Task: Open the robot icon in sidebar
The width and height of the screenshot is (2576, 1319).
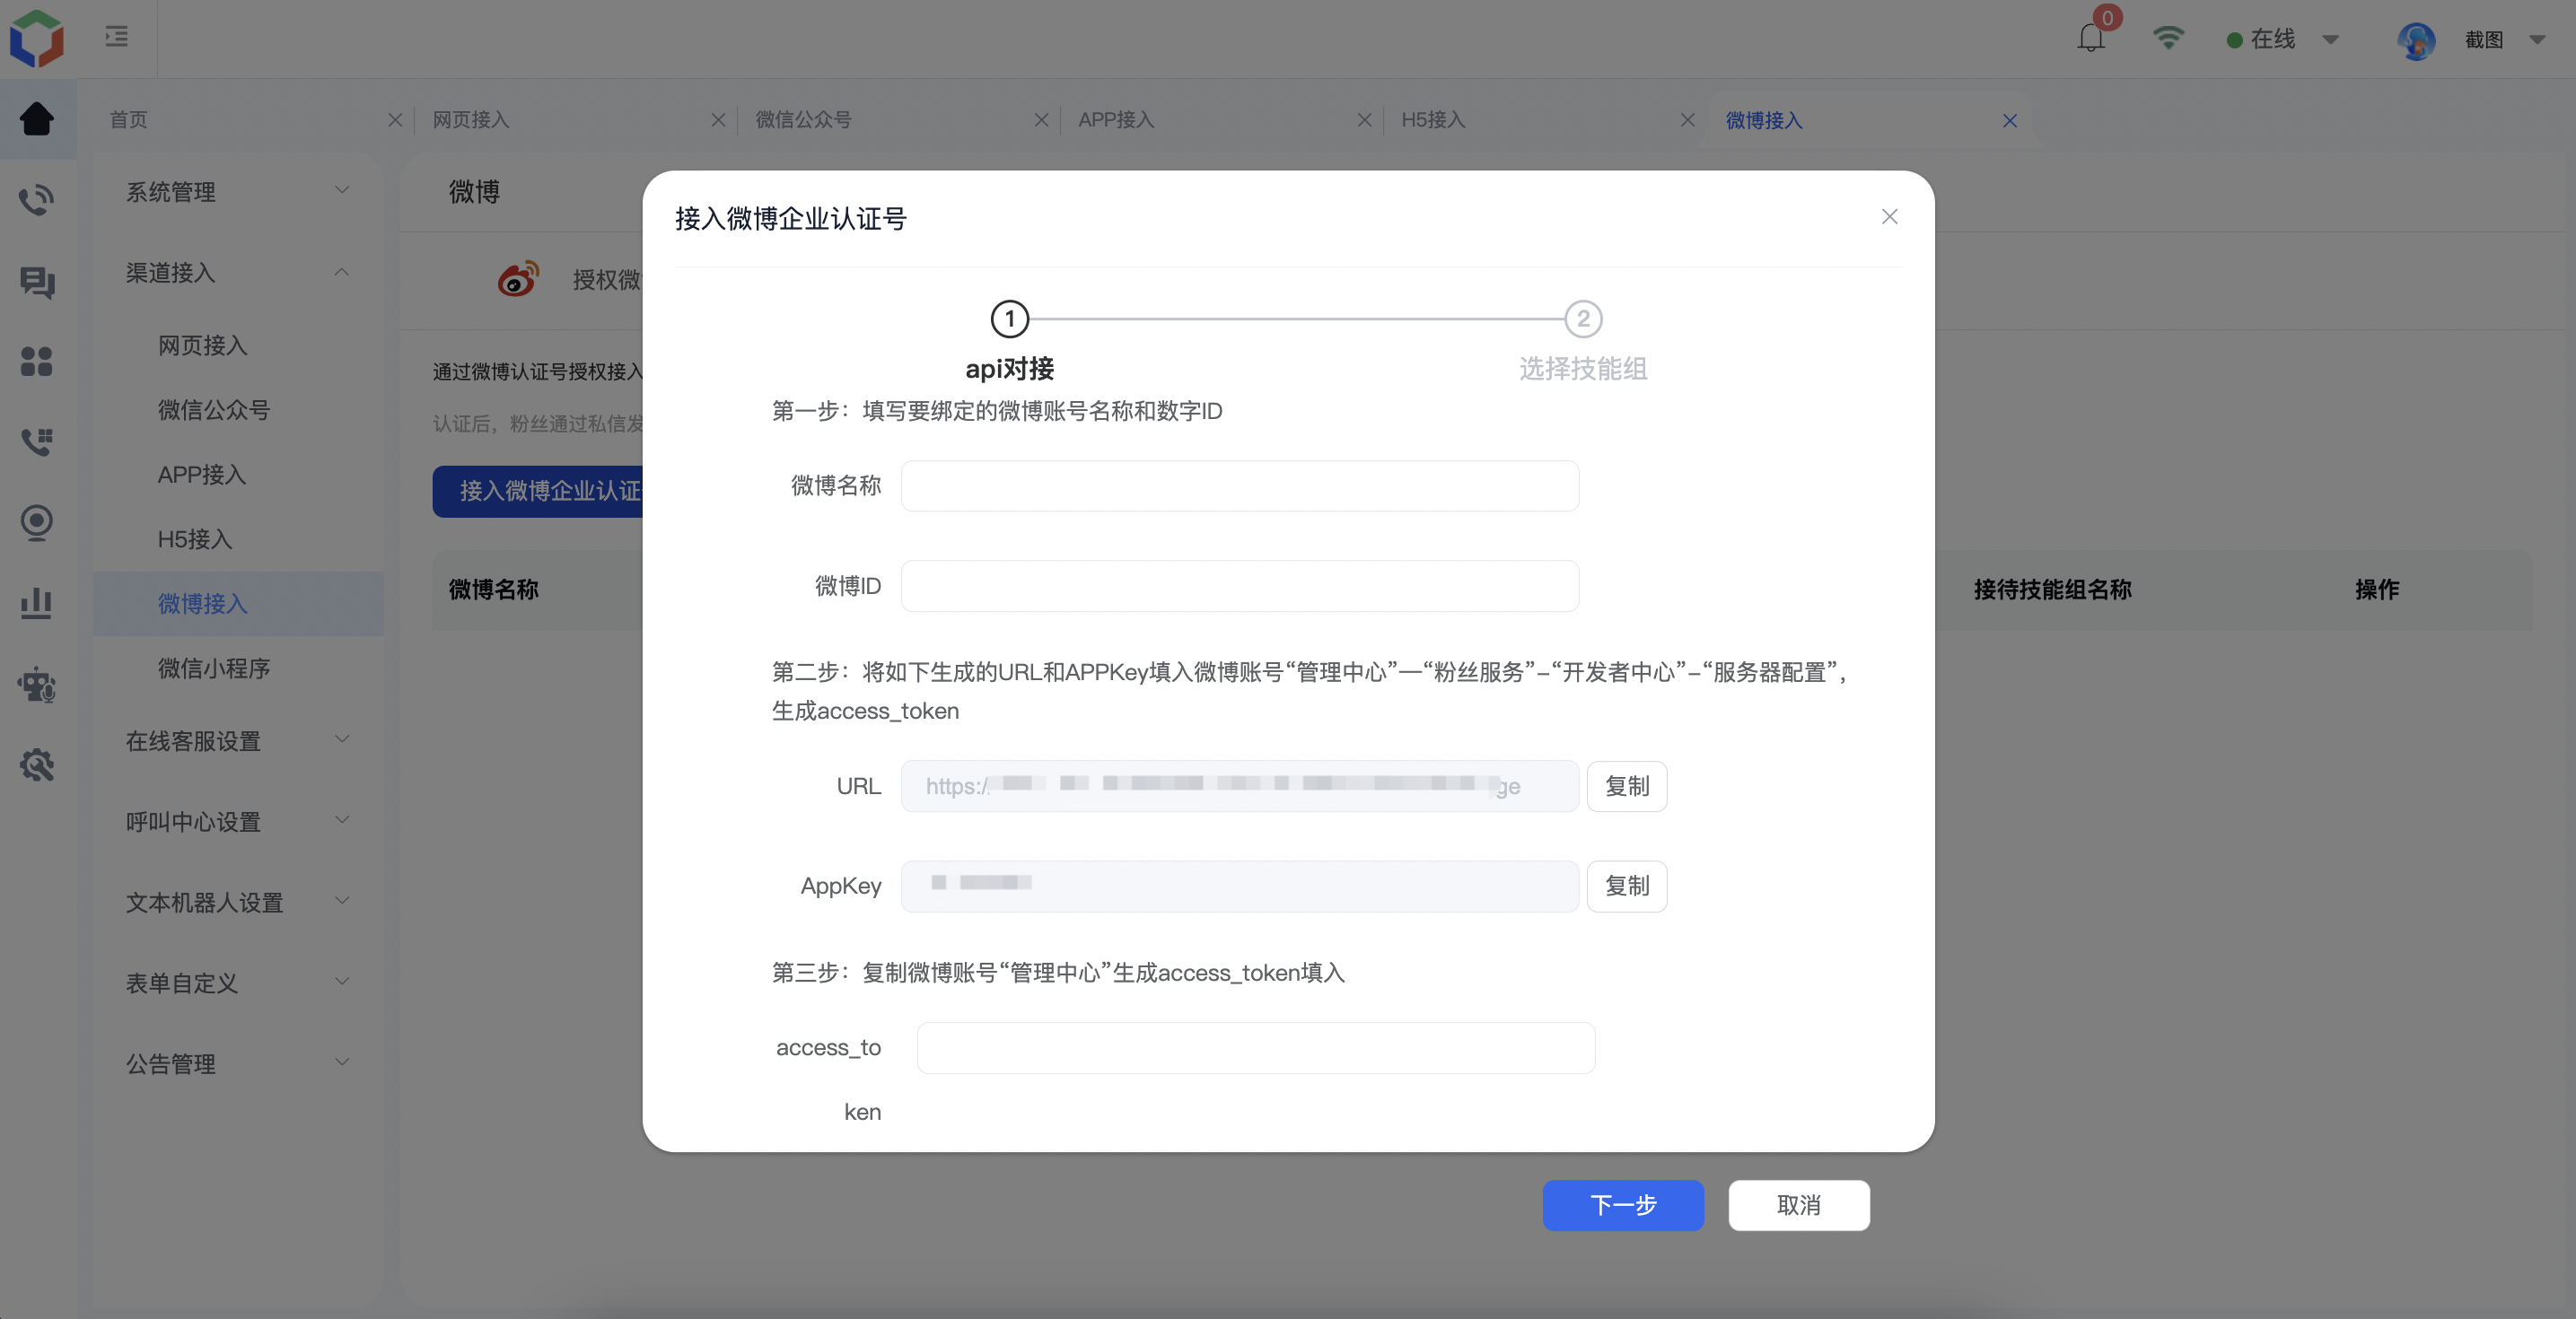Action: click(37, 685)
